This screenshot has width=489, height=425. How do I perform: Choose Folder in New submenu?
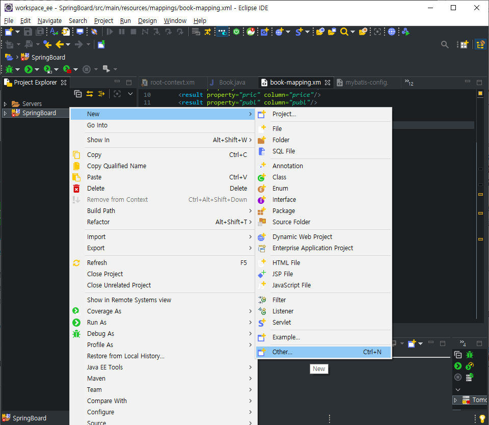323,140
